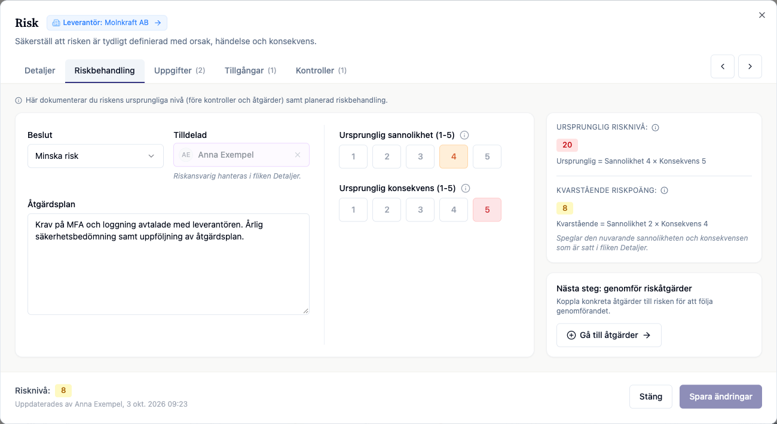
Task: Set Ursprunglig sannolikhet to 1
Action: (353, 156)
